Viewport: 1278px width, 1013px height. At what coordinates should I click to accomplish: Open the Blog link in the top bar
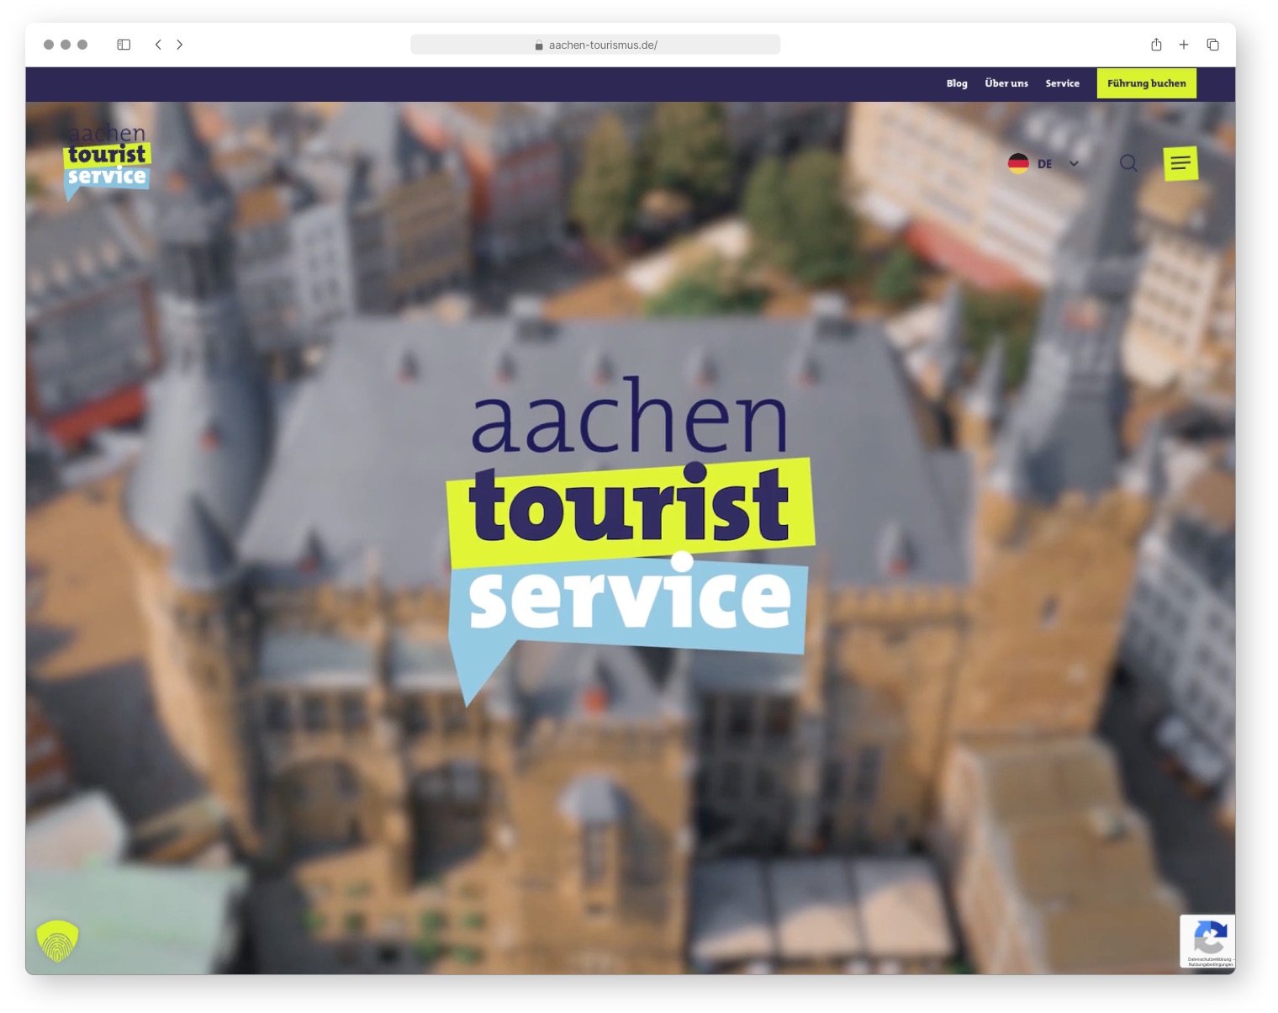(x=957, y=83)
